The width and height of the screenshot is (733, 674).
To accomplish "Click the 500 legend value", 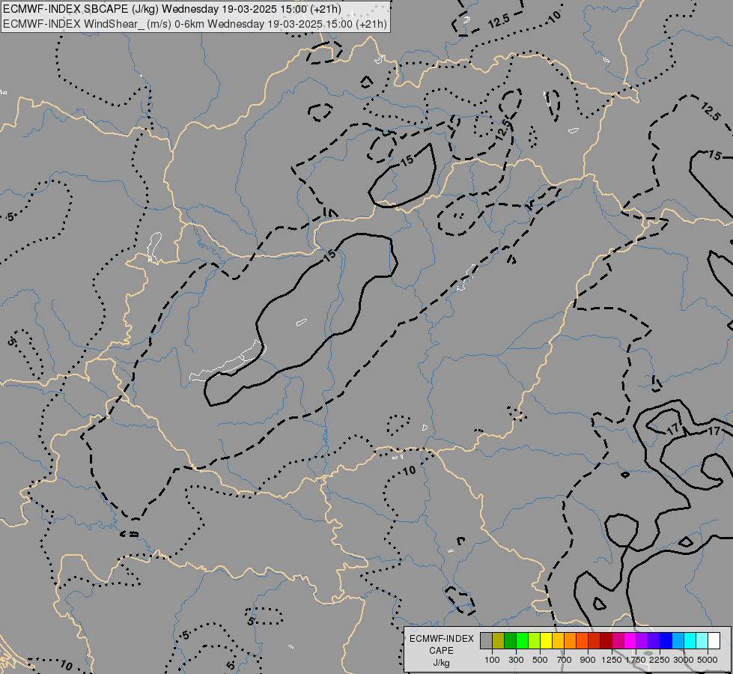I will click(x=540, y=660).
